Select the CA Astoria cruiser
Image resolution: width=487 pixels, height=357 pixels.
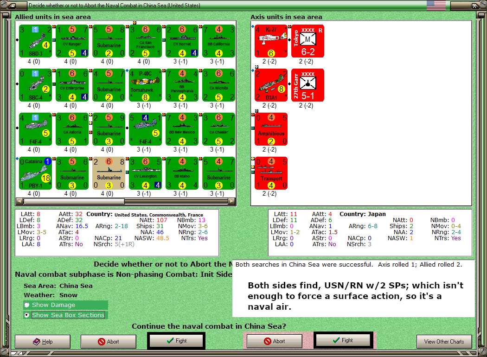[72, 129]
